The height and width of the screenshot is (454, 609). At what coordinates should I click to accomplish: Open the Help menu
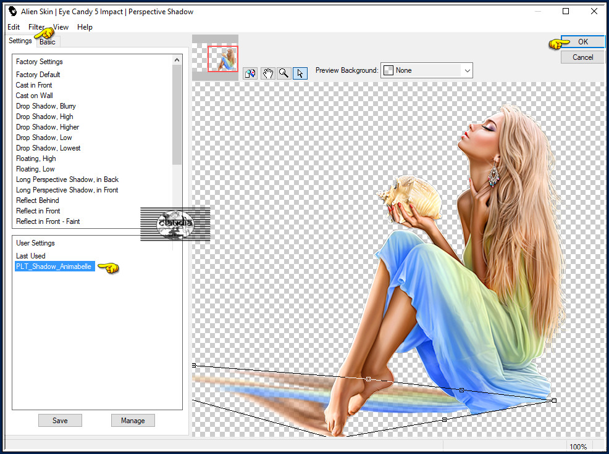85,27
